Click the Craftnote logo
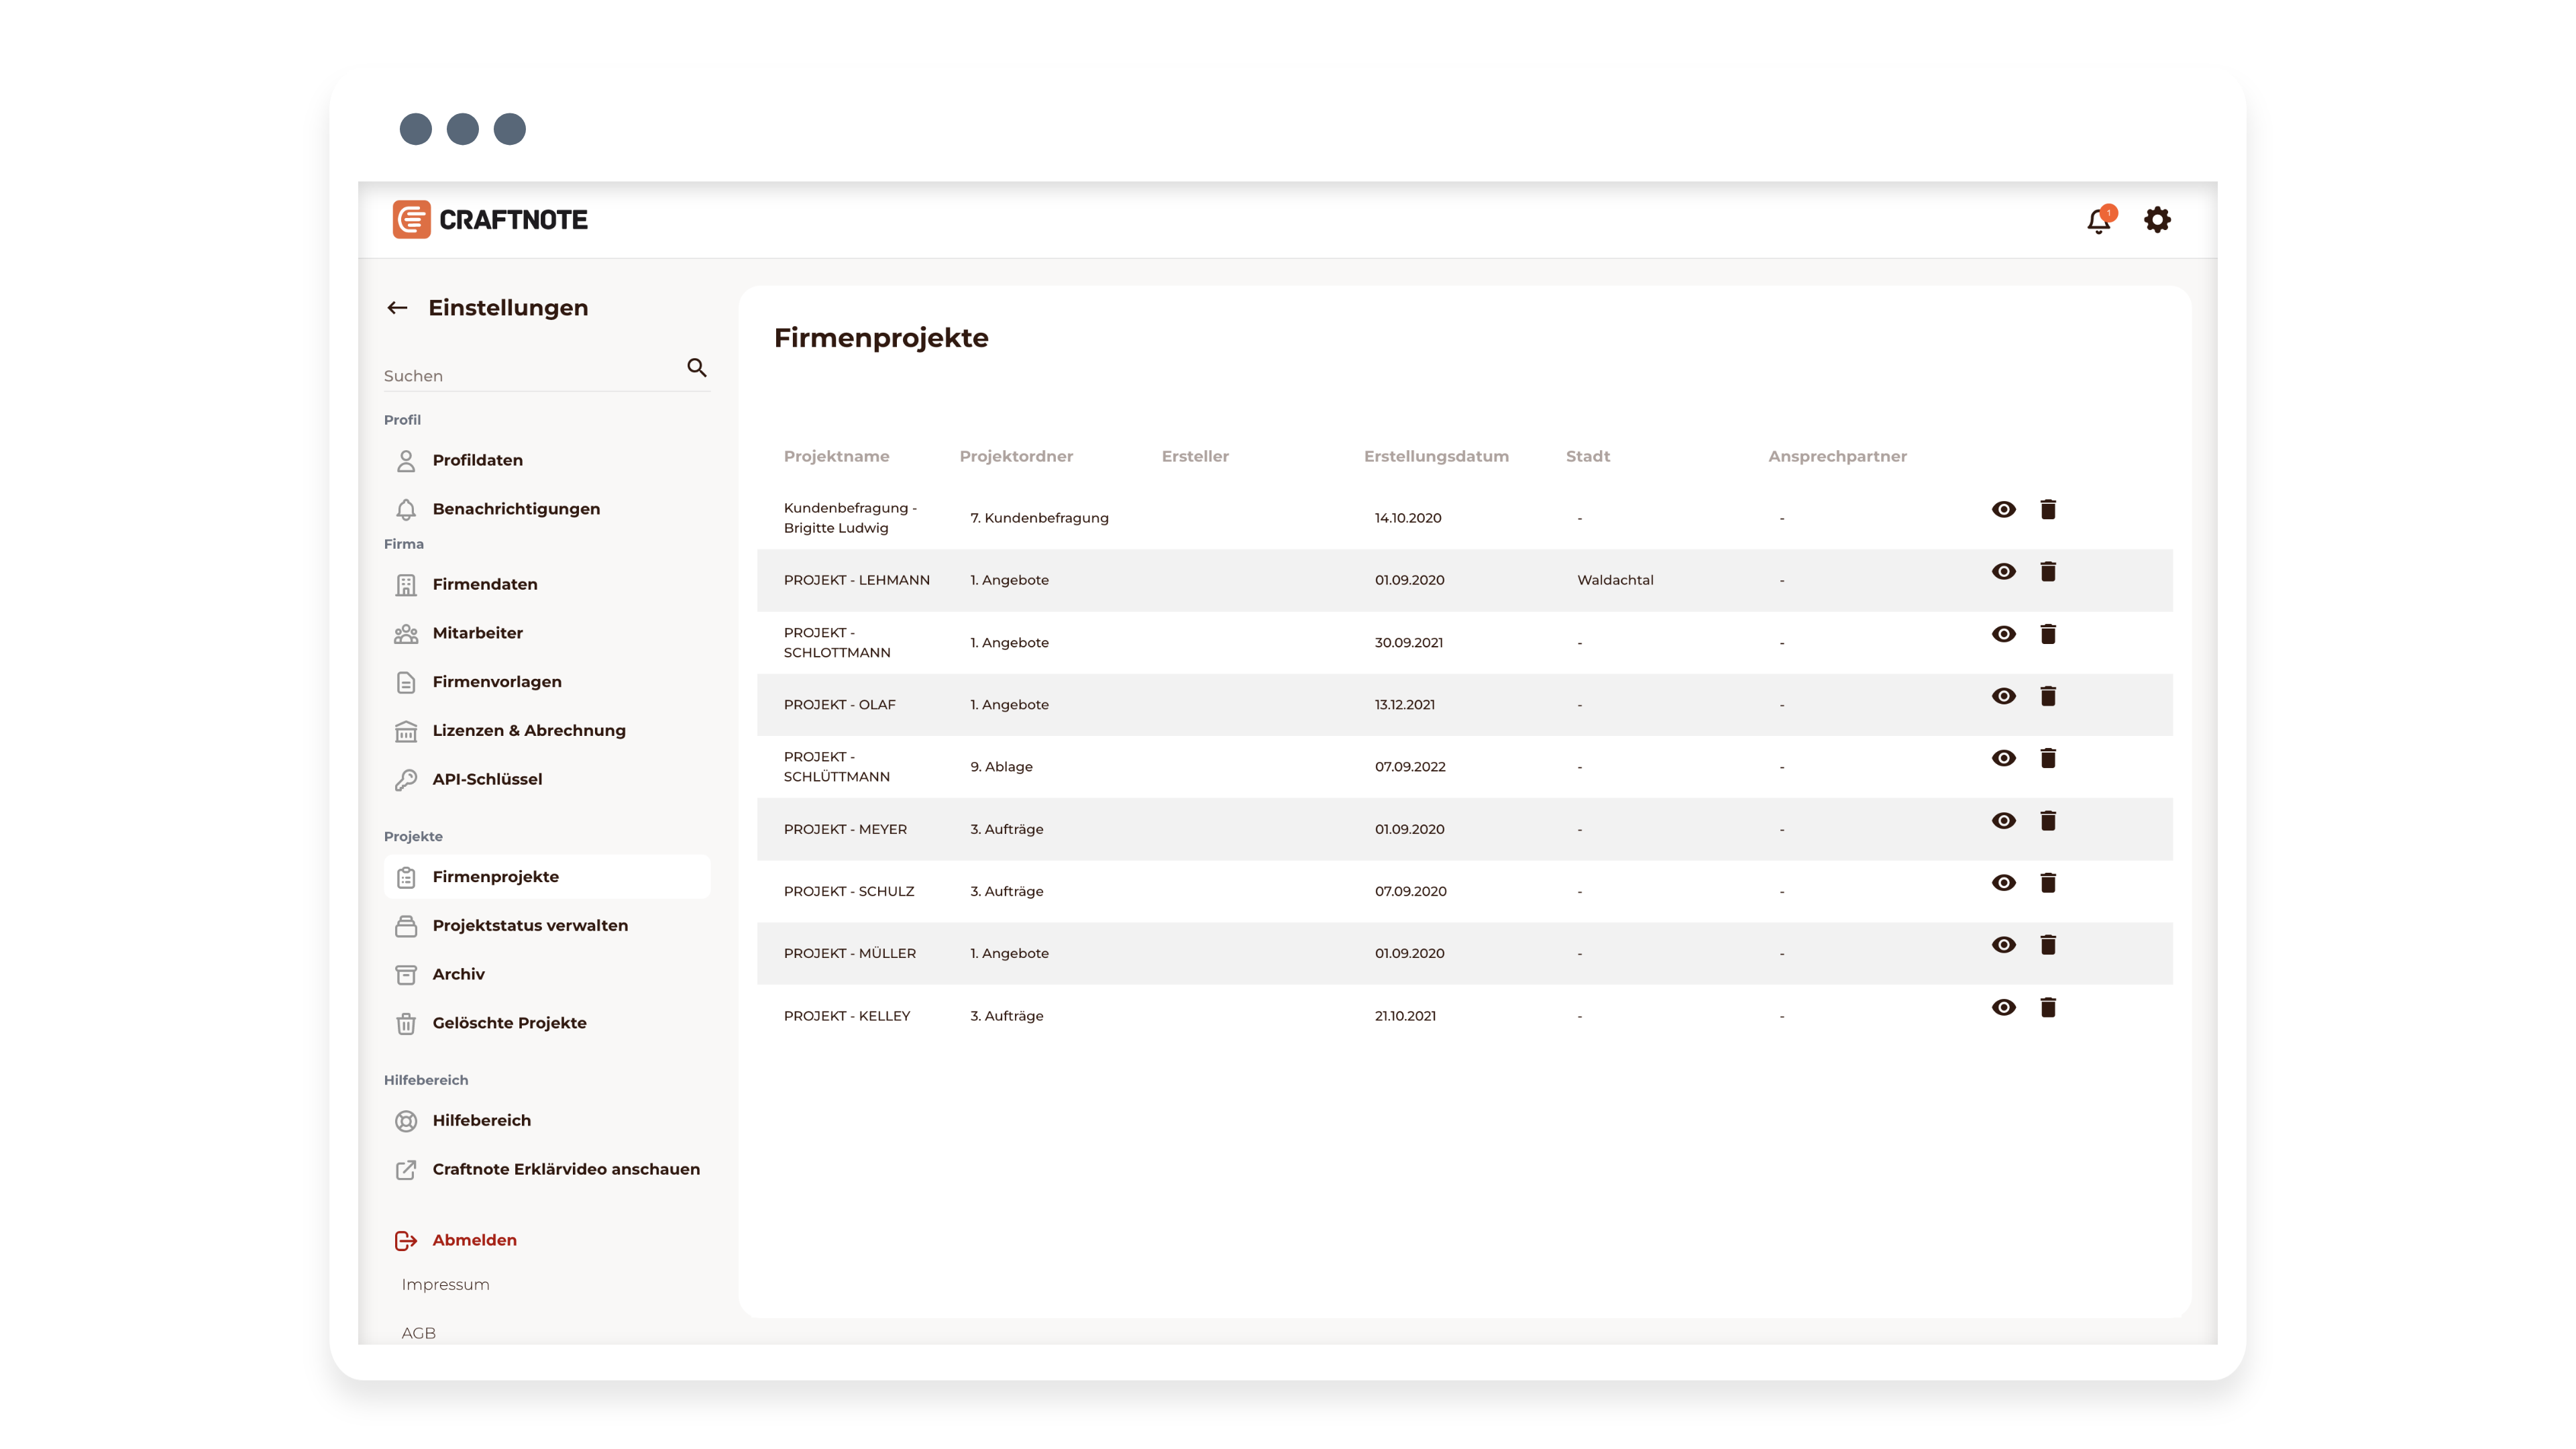Viewport: 2576px width, 1449px height. (x=490, y=220)
